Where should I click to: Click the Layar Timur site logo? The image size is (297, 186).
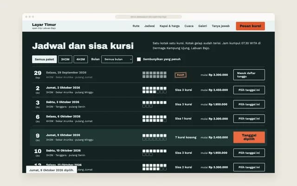point(44,26)
